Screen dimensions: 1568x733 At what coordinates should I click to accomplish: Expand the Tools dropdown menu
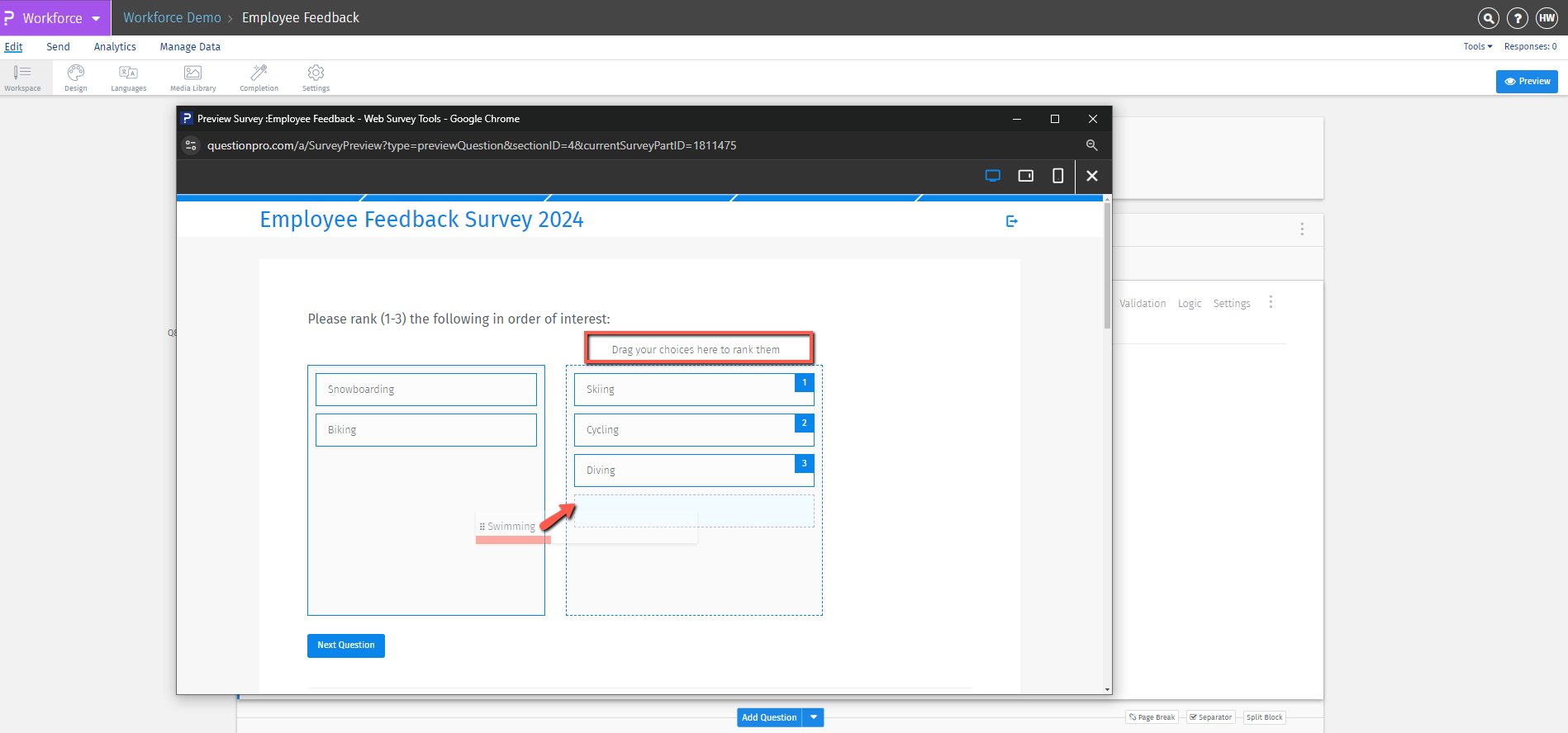click(x=1478, y=46)
